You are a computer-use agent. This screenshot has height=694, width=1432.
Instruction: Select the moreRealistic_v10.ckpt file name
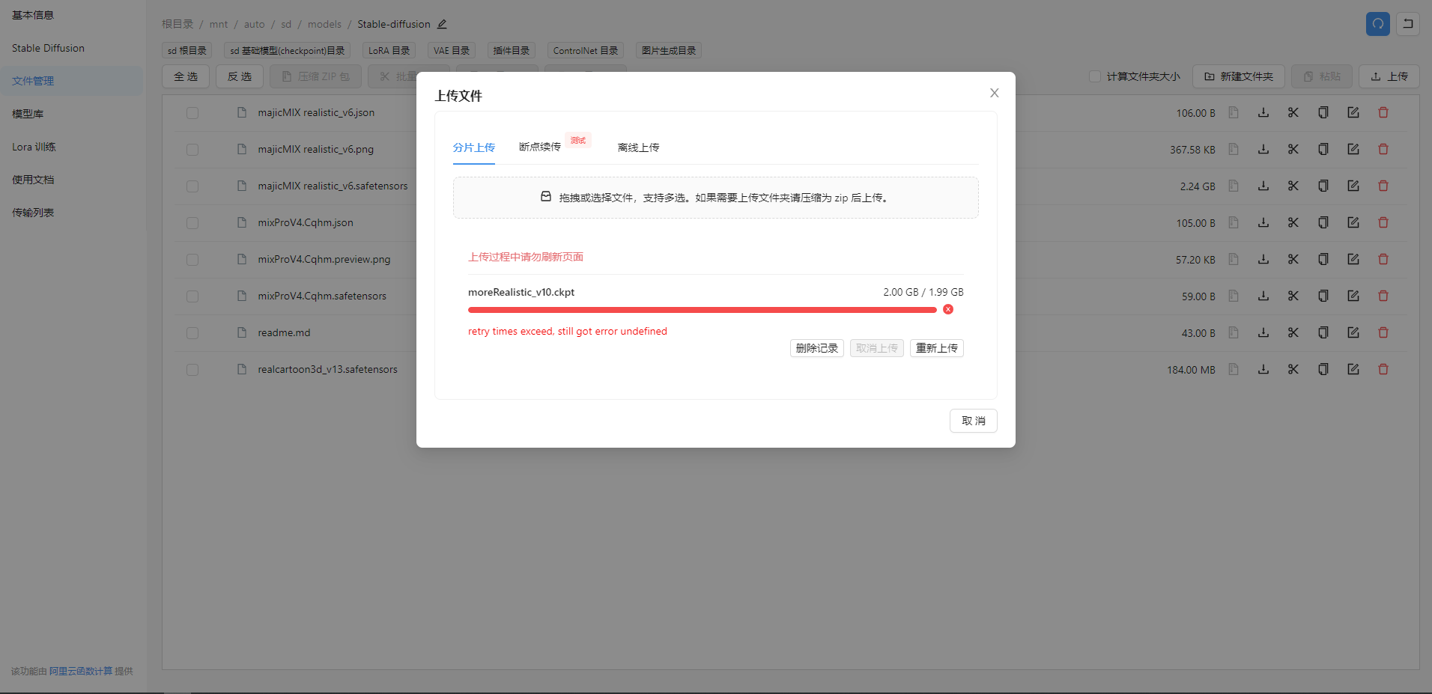tap(521, 292)
